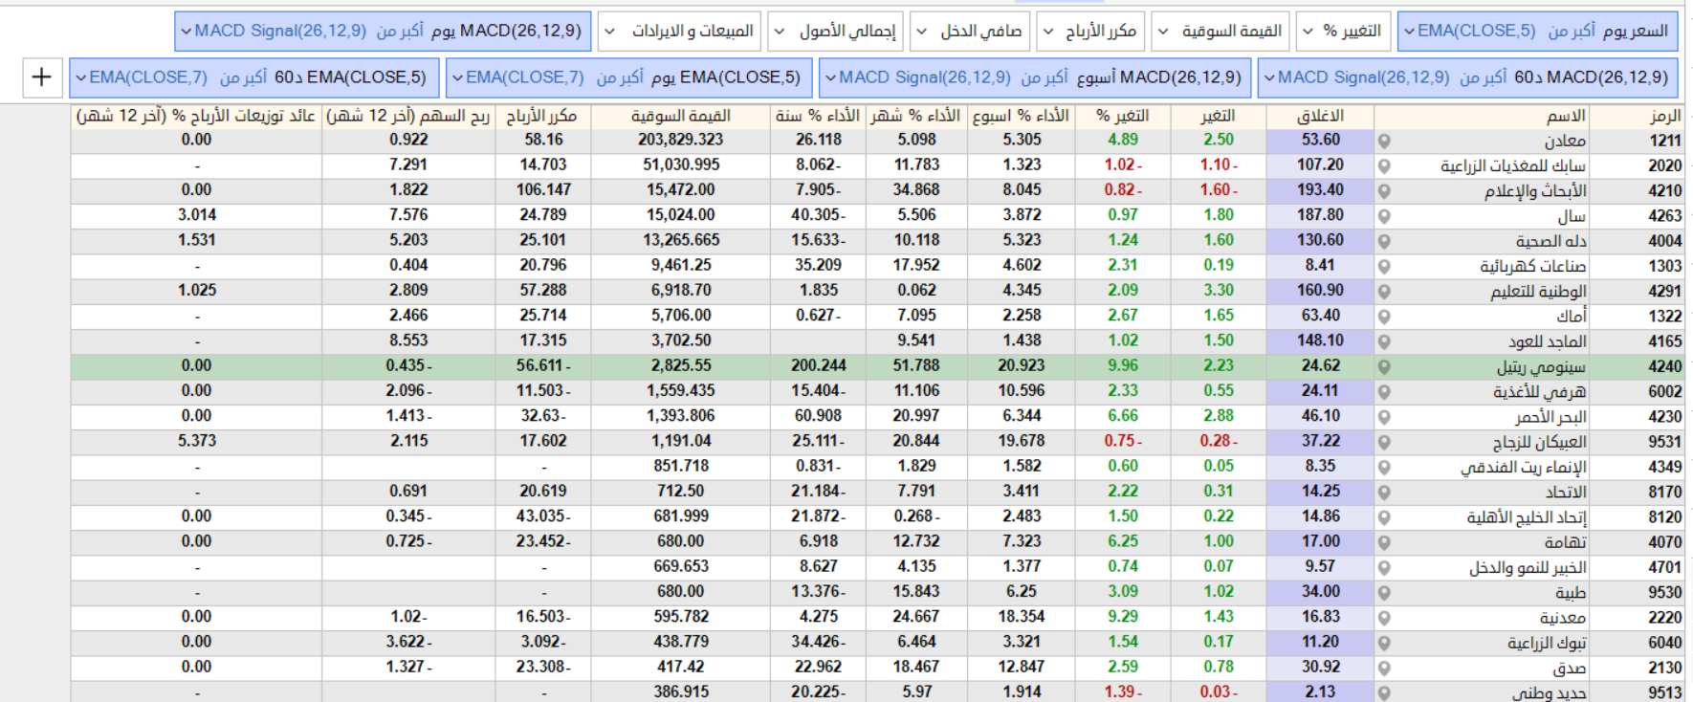The height and width of the screenshot is (702, 1693).
Task: Select the closing price cell 24.62
Action: click(1320, 365)
